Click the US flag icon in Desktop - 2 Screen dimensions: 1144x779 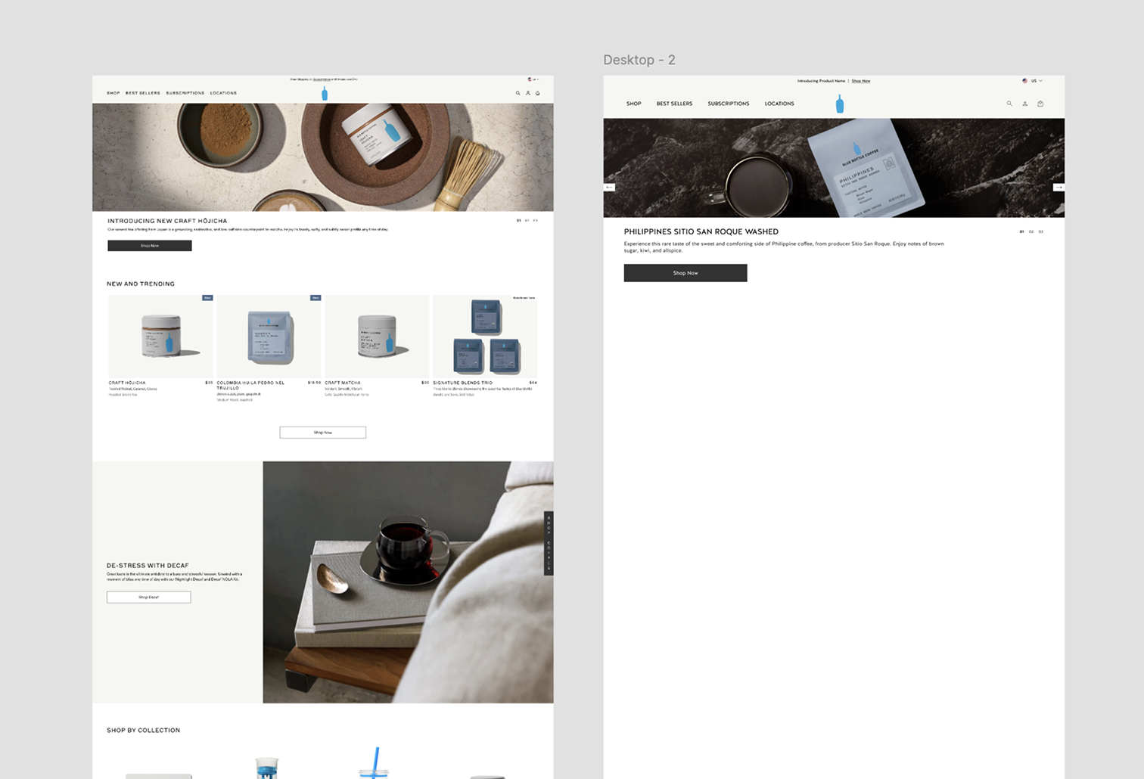pyautogui.click(x=1025, y=81)
